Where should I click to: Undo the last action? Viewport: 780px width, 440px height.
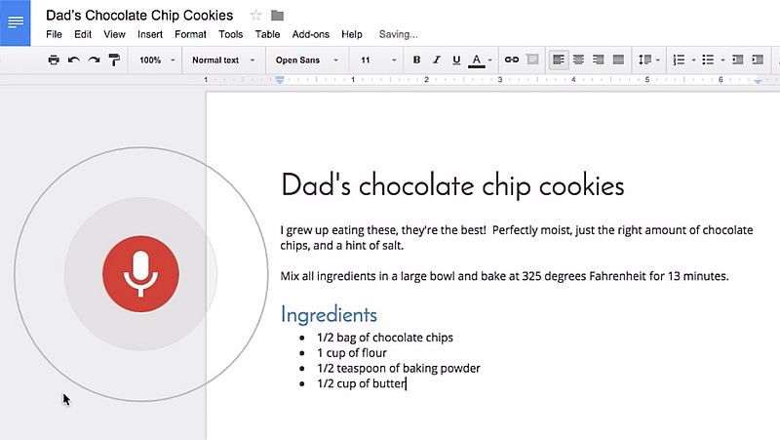74,60
